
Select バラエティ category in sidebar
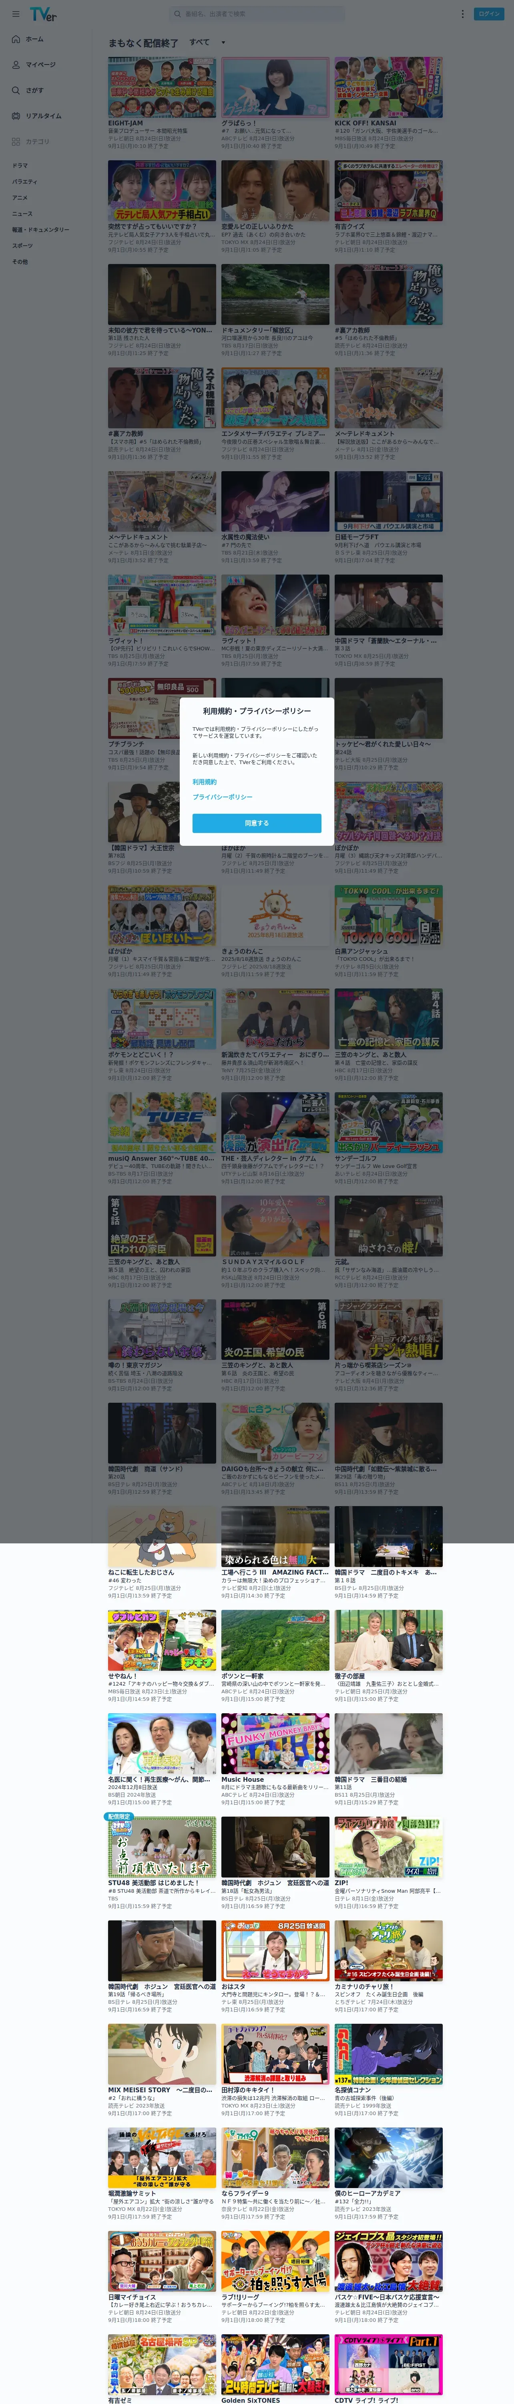point(24,181)
